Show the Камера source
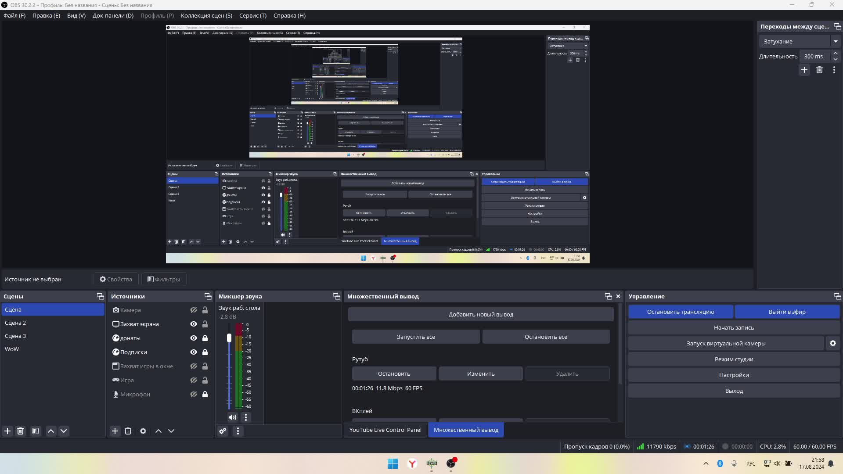The height and width of the screenshot is (474, 843). (193, 310)
